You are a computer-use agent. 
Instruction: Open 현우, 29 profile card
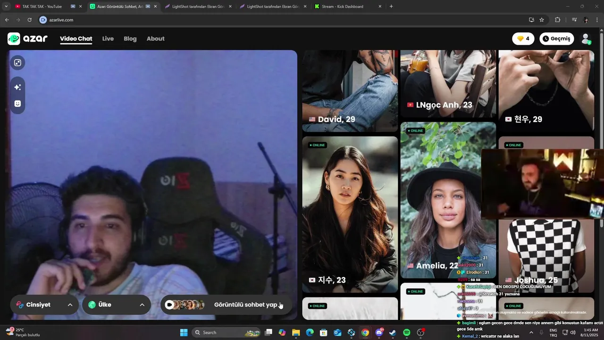pyautogui.click(x=546, y=91)
